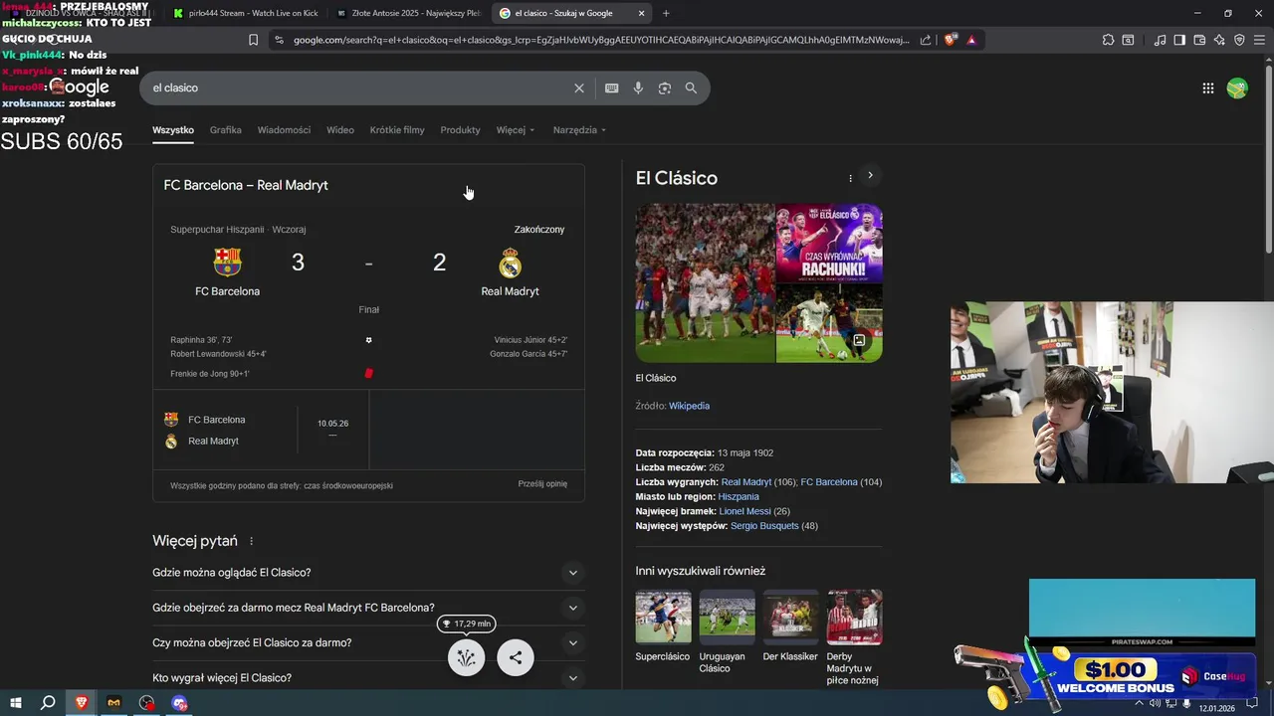The width and height of the screenshot is (1274, 716).
Task: Open Google Lens image search icon
Action: tap(665, 88)
